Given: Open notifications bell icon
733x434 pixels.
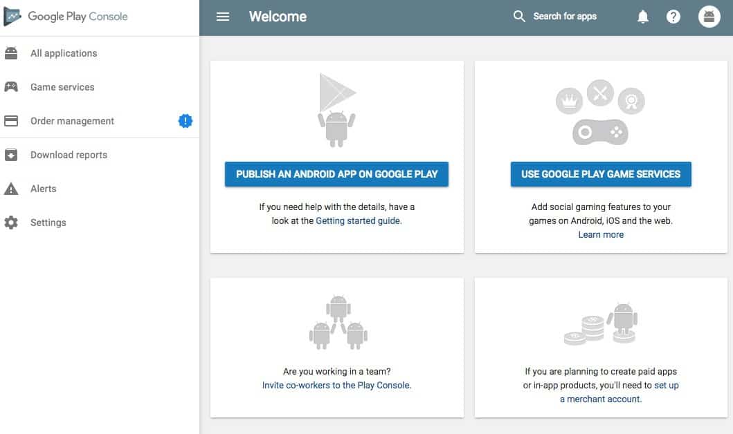Looking at the screenshot, I should [643, 17].
